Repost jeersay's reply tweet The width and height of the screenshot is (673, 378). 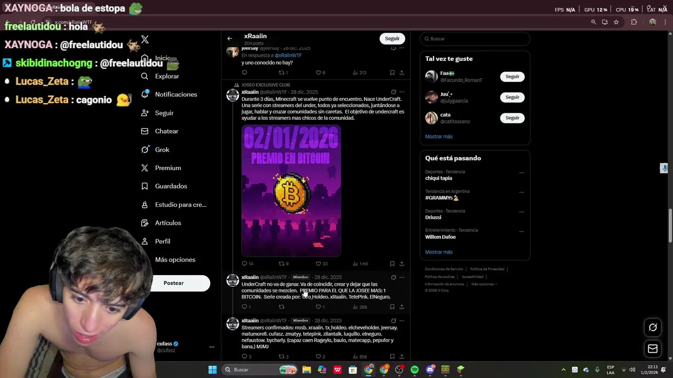coord(282,72)
